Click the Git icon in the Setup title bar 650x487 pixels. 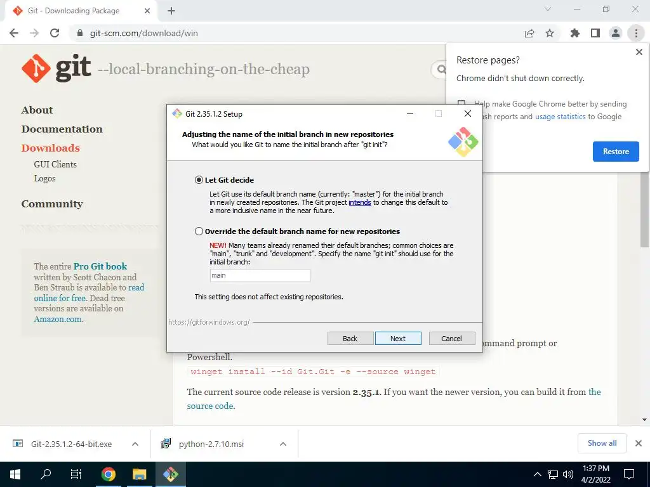coord(177,114)
